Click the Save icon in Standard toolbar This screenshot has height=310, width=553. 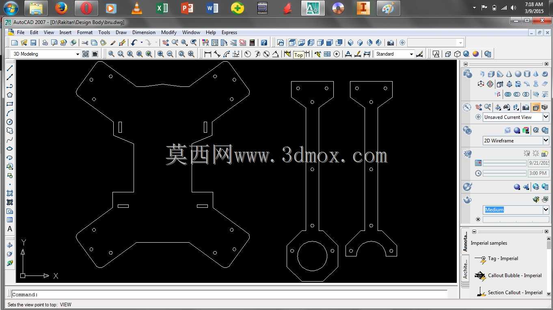pyautogui.click(x=33, y=43)
